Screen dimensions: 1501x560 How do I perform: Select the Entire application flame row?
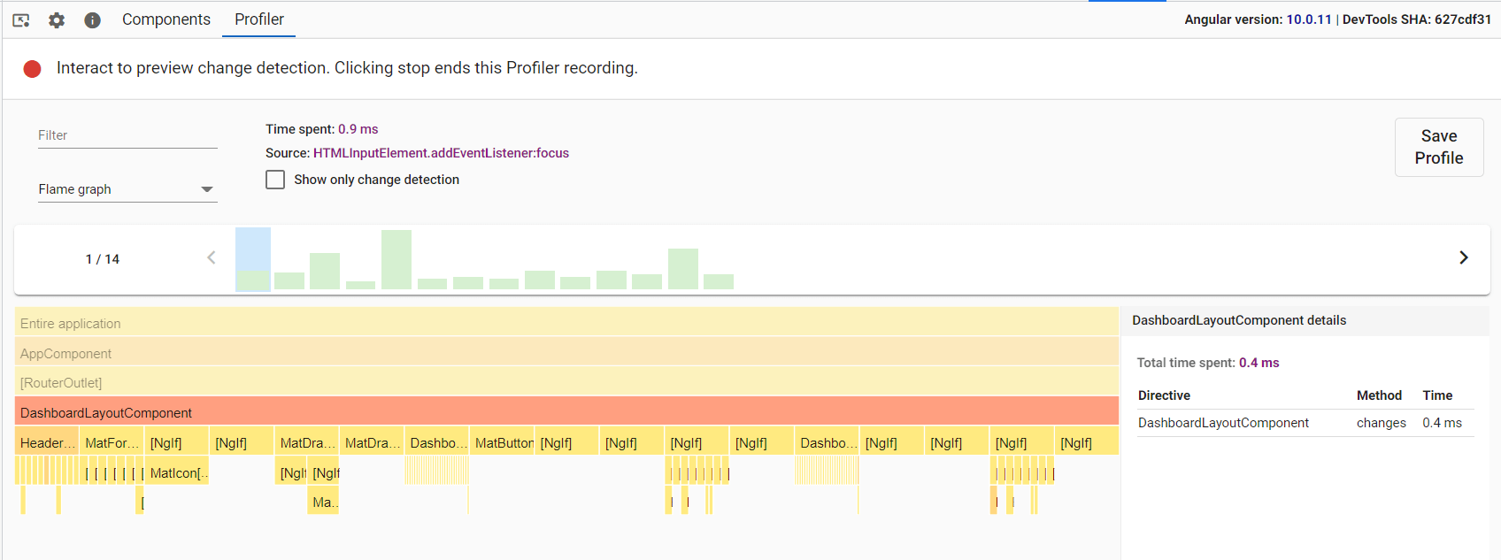coord(566,324)
